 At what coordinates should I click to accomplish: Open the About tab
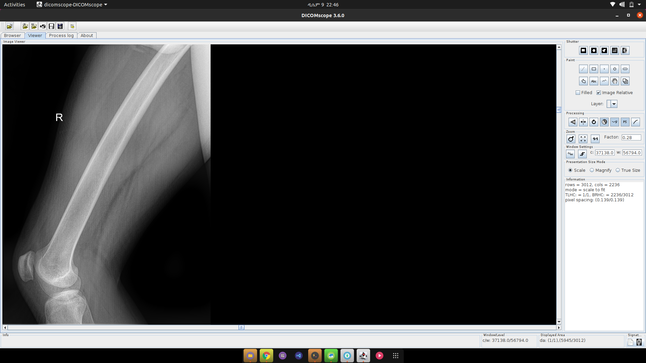click(x=87, y=35)
